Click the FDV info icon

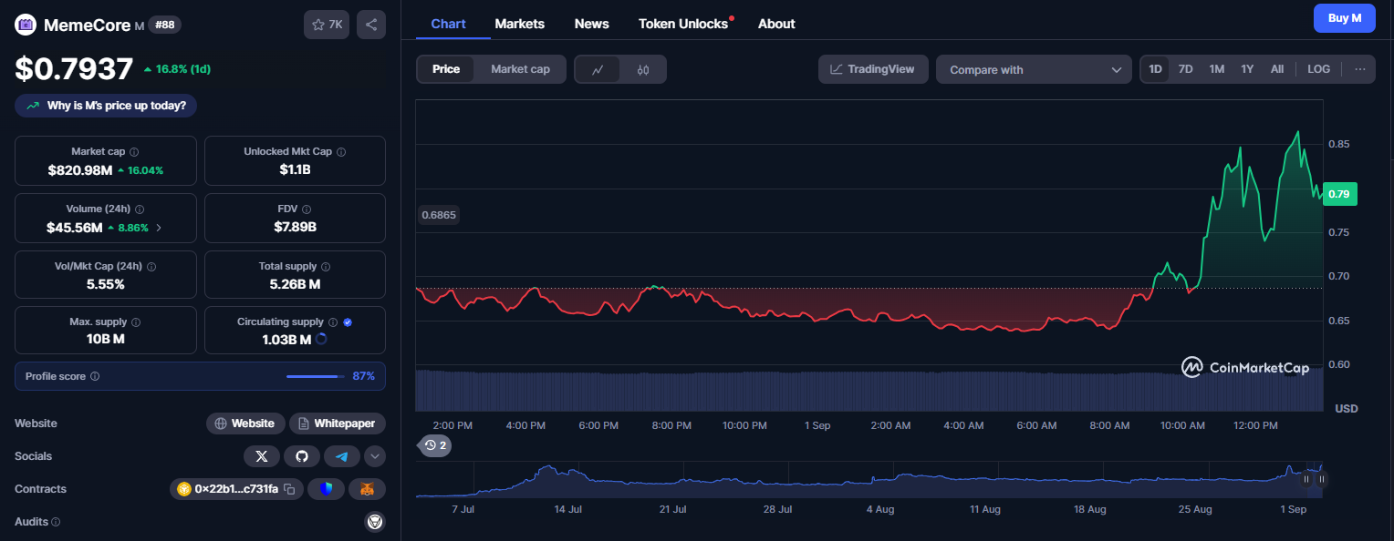coord(307,209)
